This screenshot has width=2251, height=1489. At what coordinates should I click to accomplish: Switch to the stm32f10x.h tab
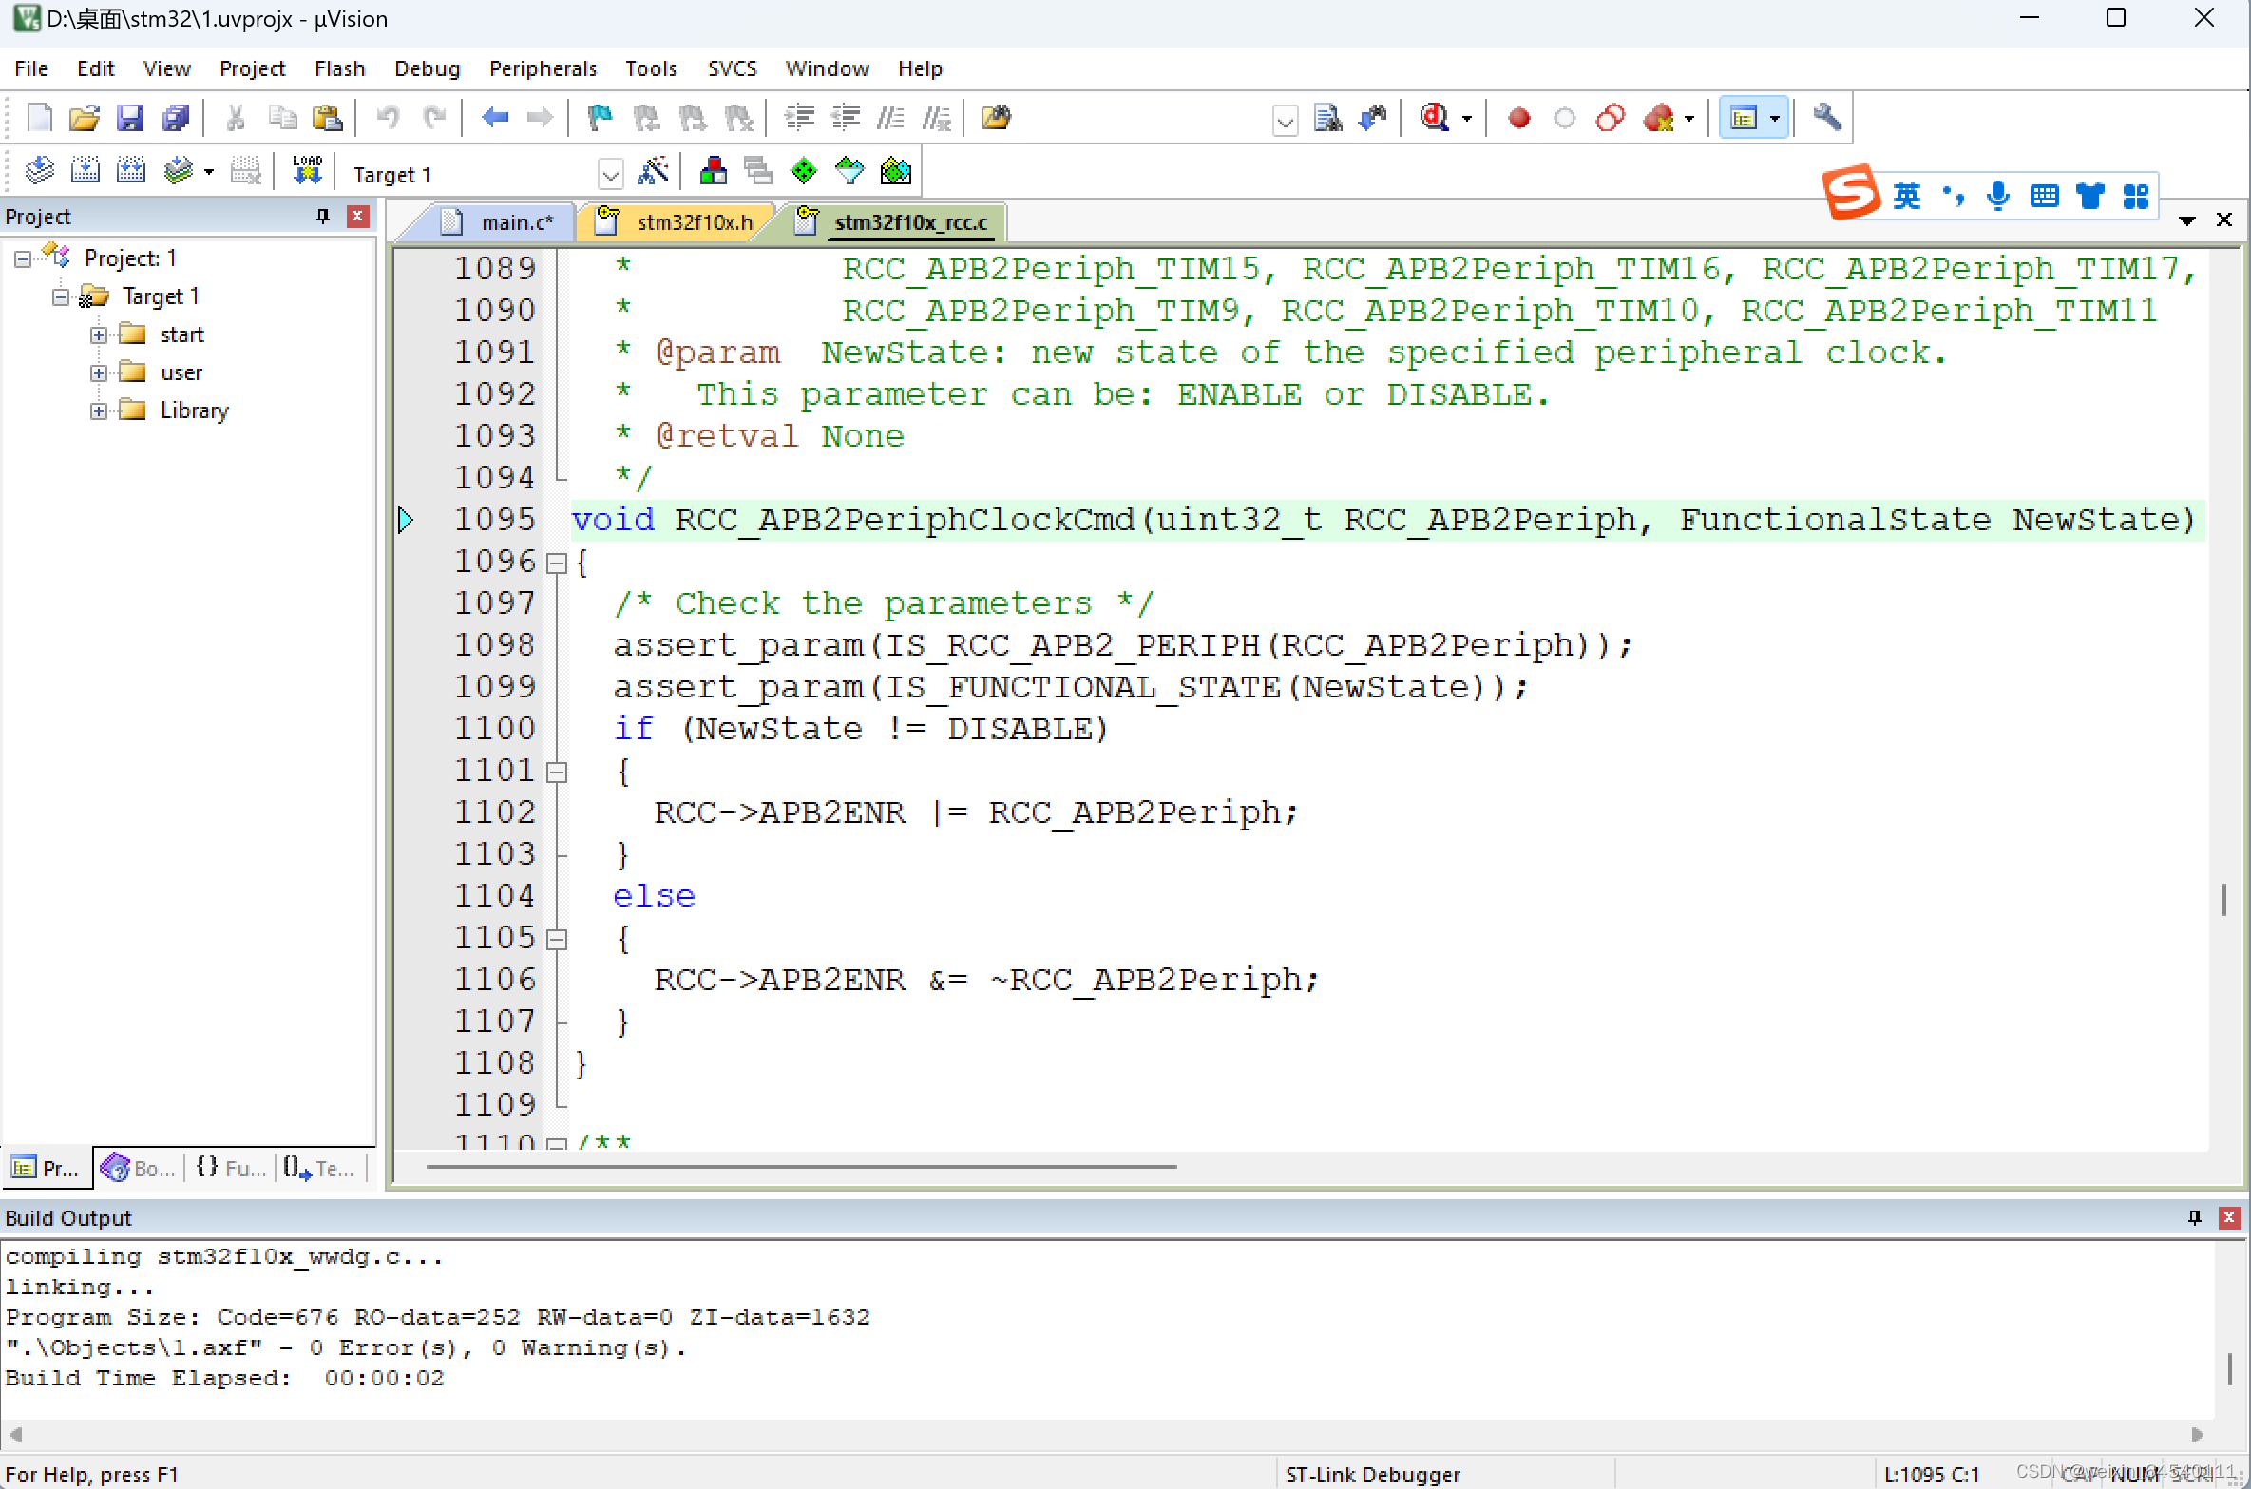(x=691, y=222)
